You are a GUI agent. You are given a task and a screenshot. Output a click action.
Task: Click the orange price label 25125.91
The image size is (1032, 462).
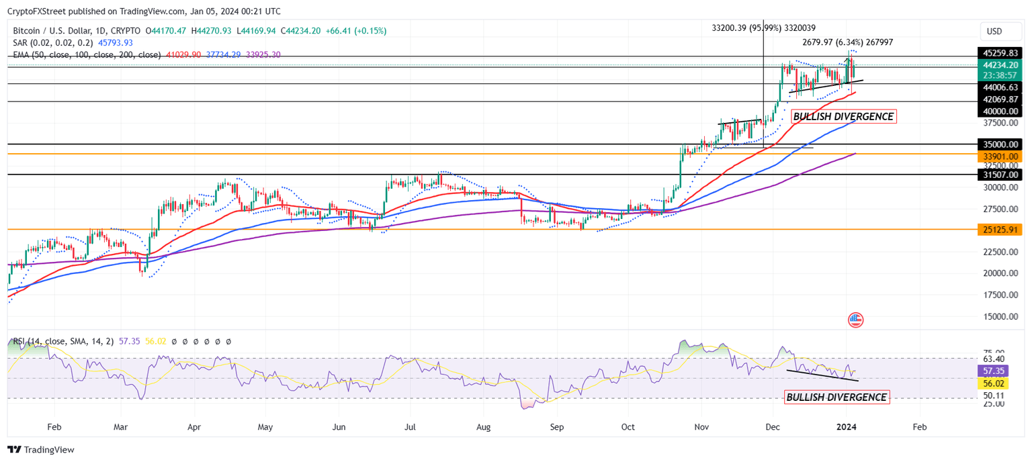tap(999, 229)
